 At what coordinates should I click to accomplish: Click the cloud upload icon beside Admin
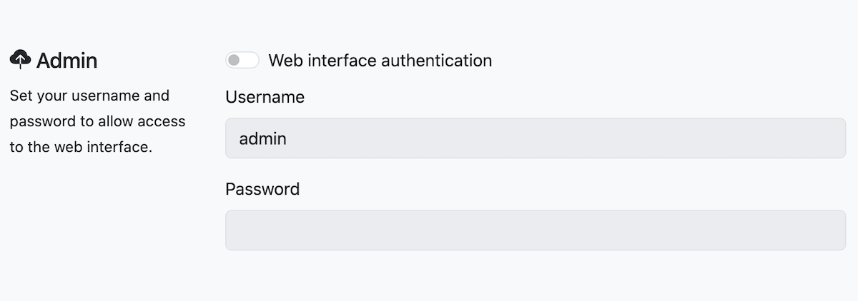pos(20,60)
